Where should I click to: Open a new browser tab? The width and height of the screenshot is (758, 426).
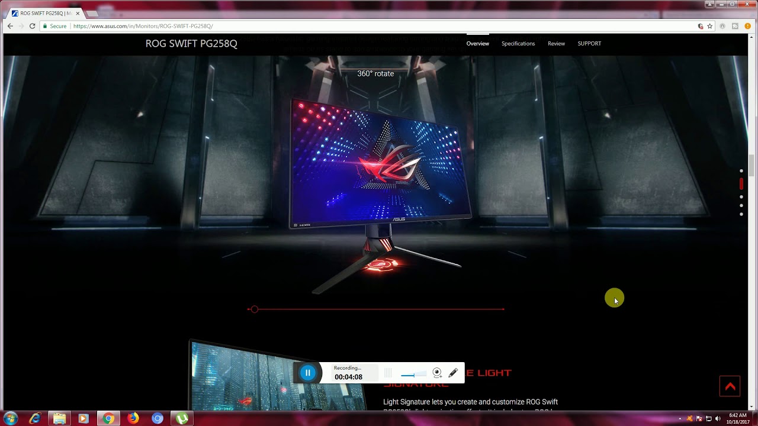point(92,13)
